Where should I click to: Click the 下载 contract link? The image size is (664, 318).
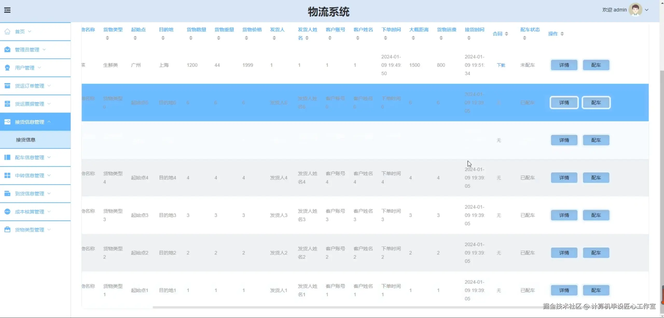(501, 65)
